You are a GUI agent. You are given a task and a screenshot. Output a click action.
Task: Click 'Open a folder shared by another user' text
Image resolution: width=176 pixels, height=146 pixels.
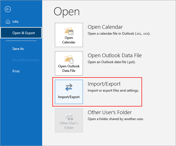116,119
